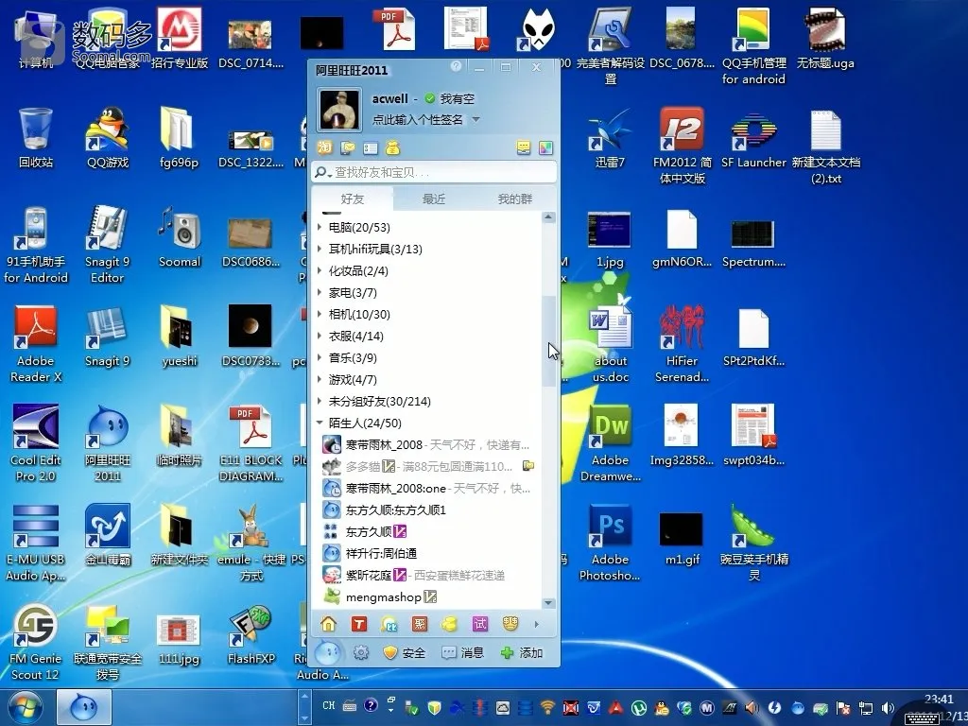Select the 迅雷7 desktop shortcut
This screenshot has width=968, height=726.
click(610, 138)
